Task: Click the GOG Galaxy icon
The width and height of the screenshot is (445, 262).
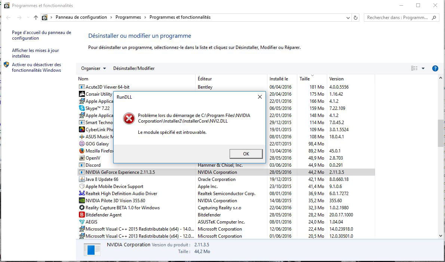Action: tap(82, 144)
